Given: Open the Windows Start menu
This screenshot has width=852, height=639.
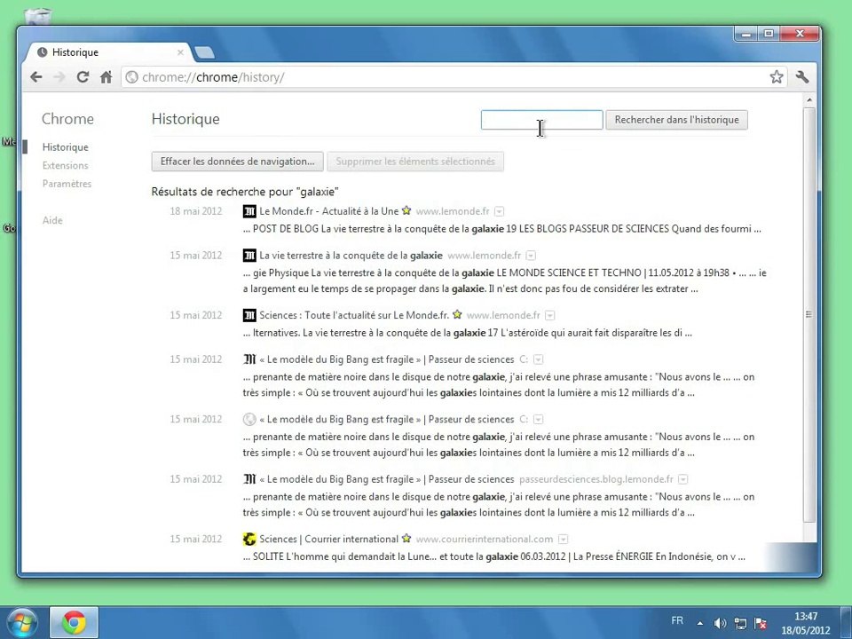Looking at the screenshot, I should click(22, 623).
